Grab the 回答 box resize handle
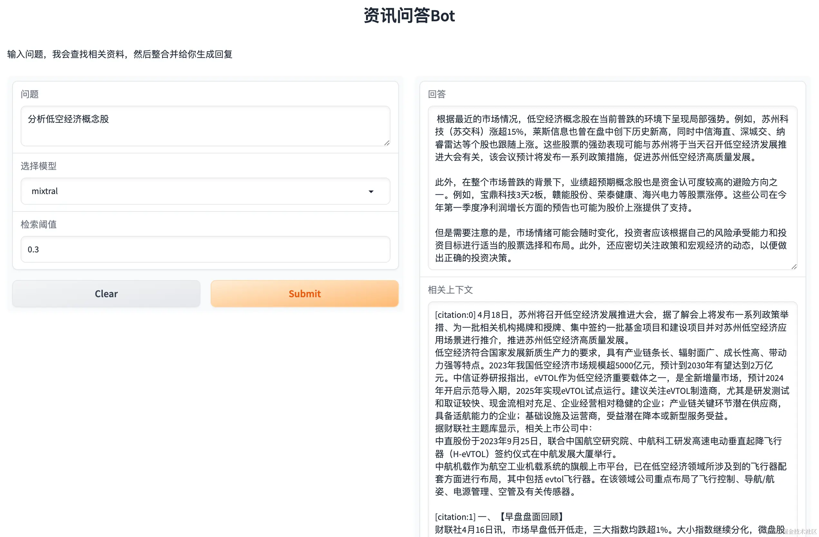819x537 pixels. pos(794,267)
